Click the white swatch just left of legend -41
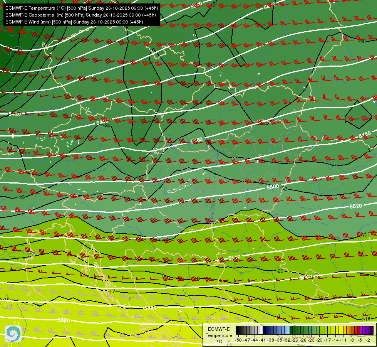Screen dimensions: 377x347 [x=261, y=330]
